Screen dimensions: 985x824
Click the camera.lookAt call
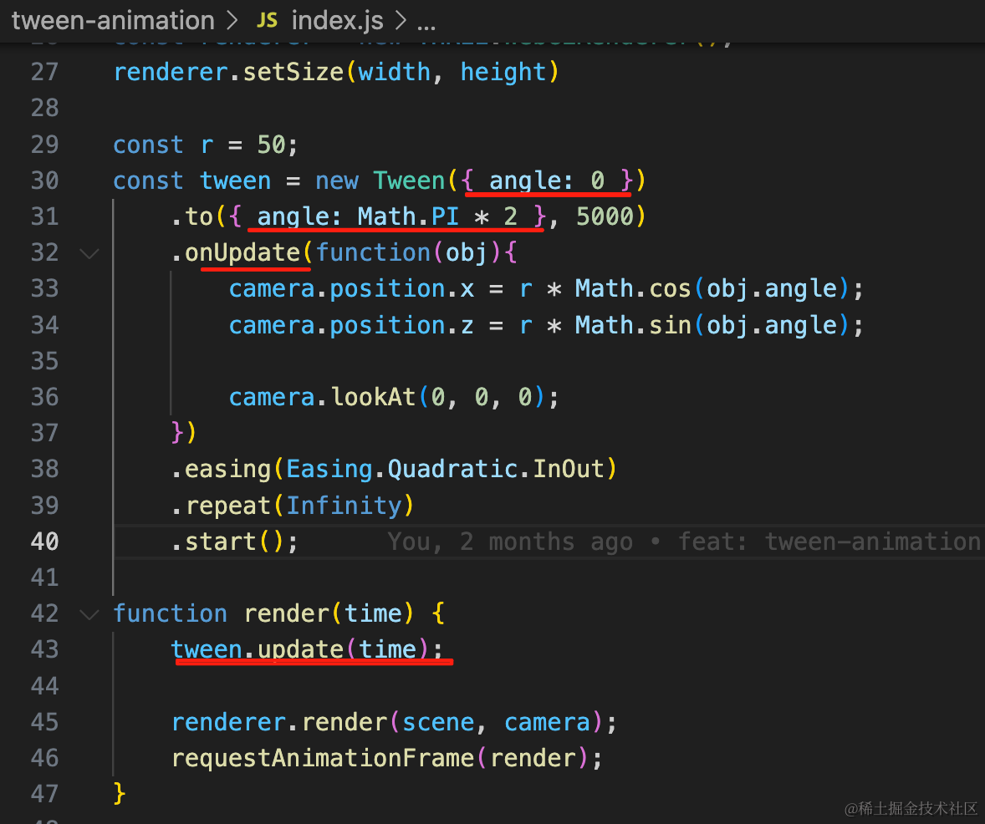pyautogui.click(x=393, y=398)
